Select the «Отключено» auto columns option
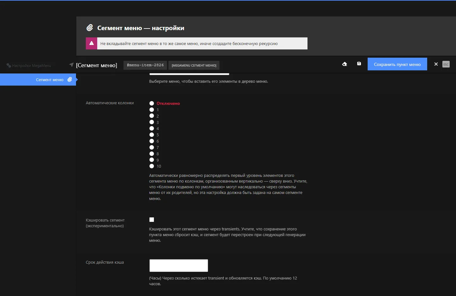 152,103
